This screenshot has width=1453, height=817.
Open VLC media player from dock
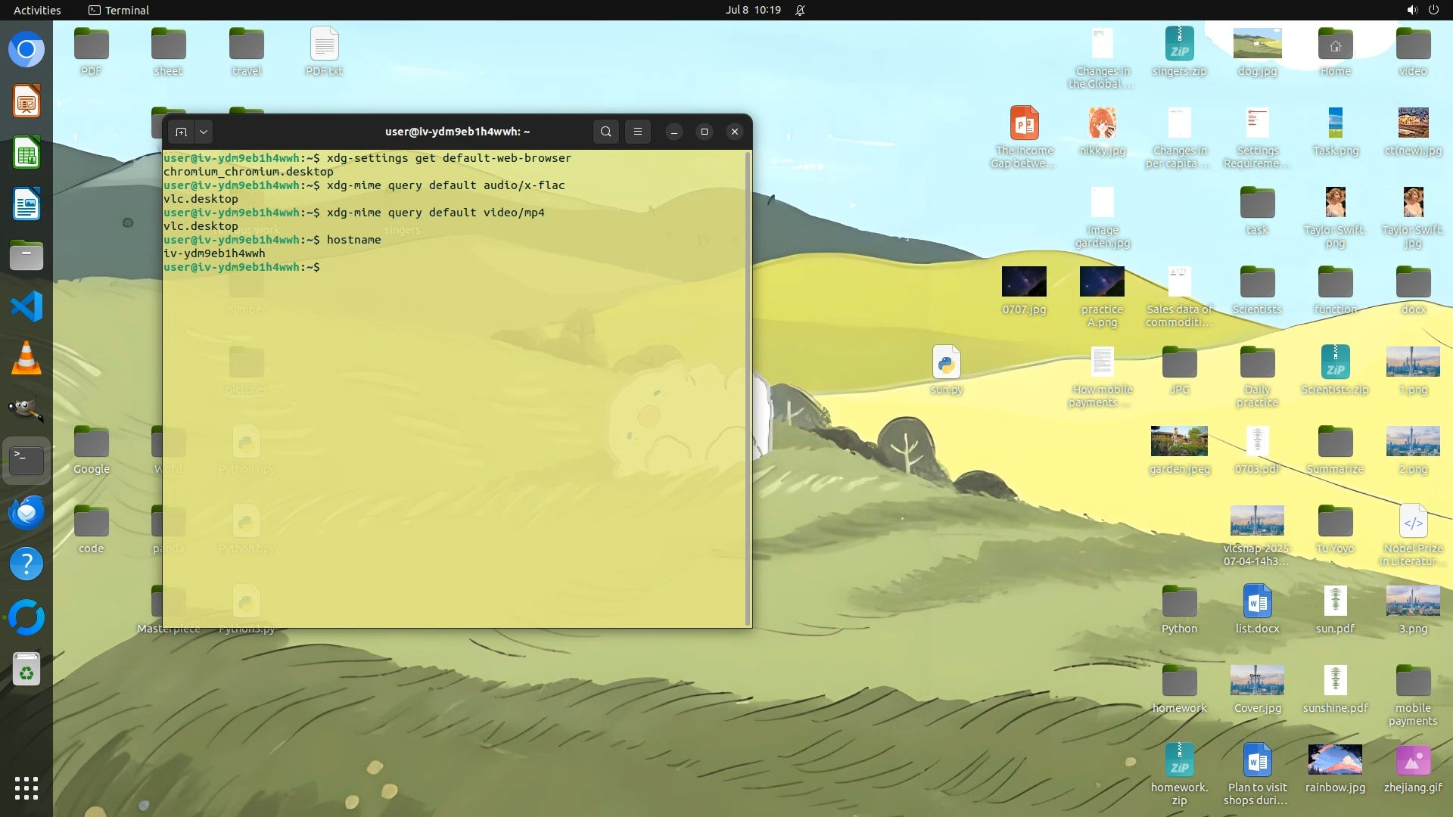[26, 358]
